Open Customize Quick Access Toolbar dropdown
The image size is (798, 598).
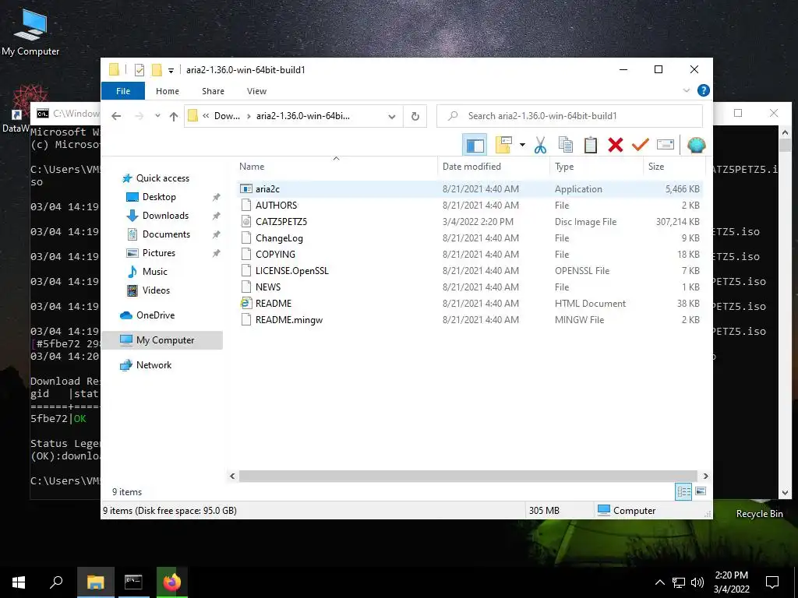coord(171,71)
